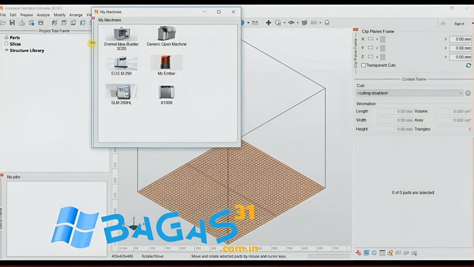Click the blue-dot toolbar icon beside add part
474x267 pixels.
point(31,23)
